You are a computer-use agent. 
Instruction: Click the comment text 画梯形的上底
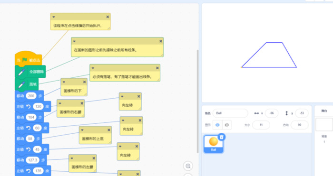coord(93,139)
